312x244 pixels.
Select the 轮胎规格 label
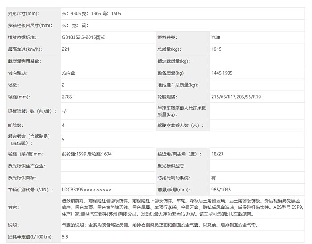(167, 97)
